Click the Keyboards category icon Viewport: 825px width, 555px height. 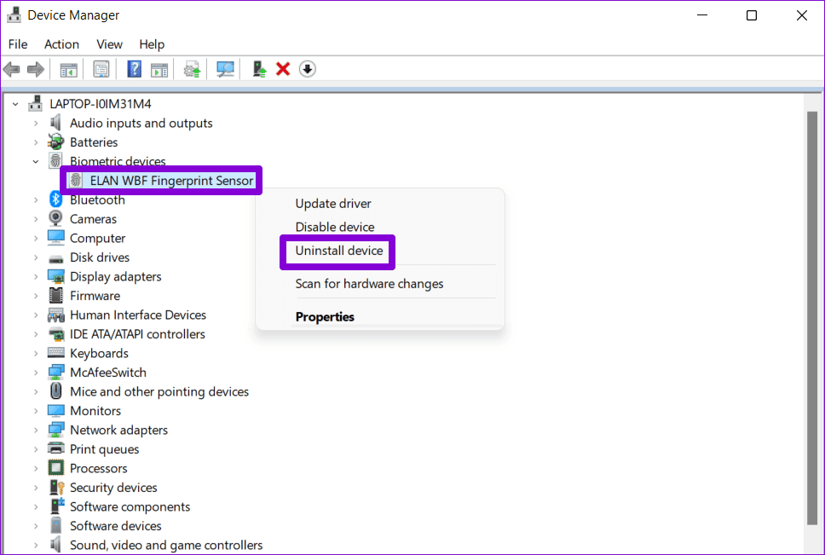point(55,353)
